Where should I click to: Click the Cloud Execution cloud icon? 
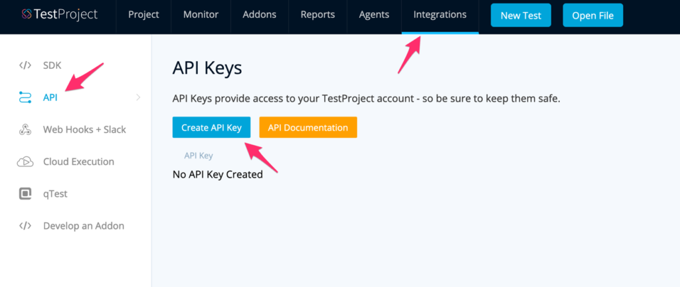point(25,162)
